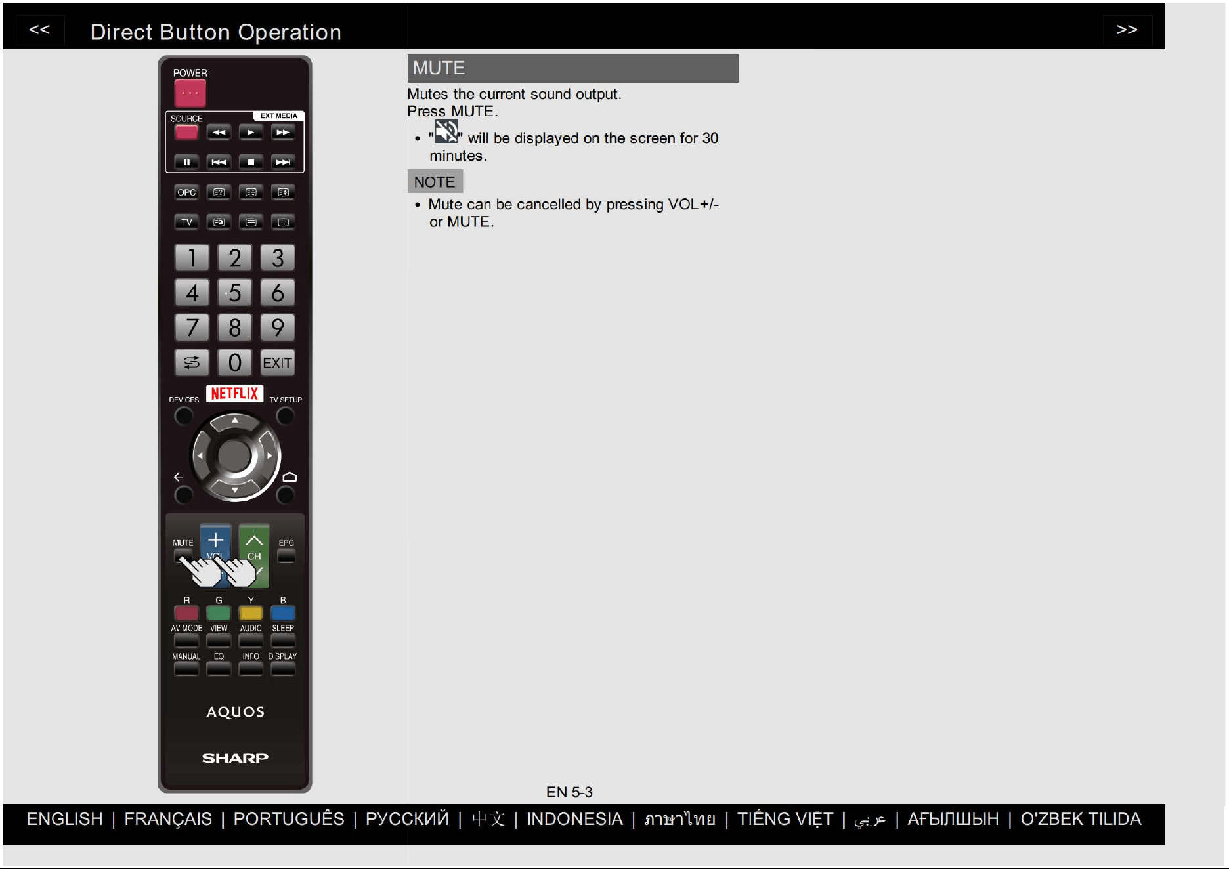The height and width of the screenshot is (869, 1229).
Task: Click the rewind button on the remote
Action: [219, 132]
